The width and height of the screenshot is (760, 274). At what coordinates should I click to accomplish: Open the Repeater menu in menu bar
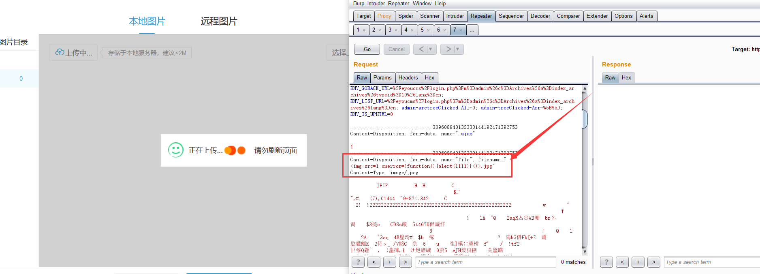tap(399, 4)
